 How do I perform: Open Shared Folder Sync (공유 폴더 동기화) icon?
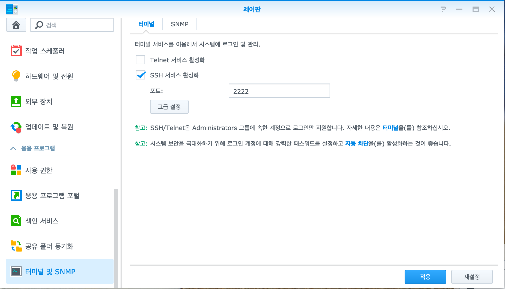click(x=16, y=246)
